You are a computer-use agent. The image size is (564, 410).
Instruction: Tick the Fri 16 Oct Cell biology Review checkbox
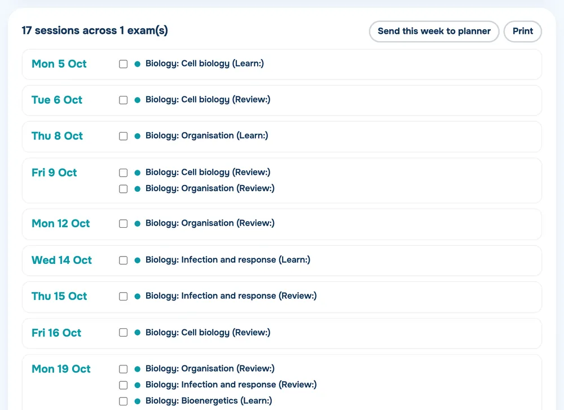(x=124, y=332)
